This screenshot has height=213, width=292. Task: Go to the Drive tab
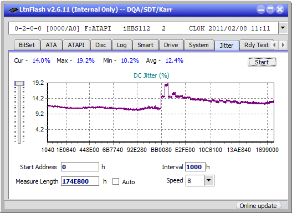171,45
